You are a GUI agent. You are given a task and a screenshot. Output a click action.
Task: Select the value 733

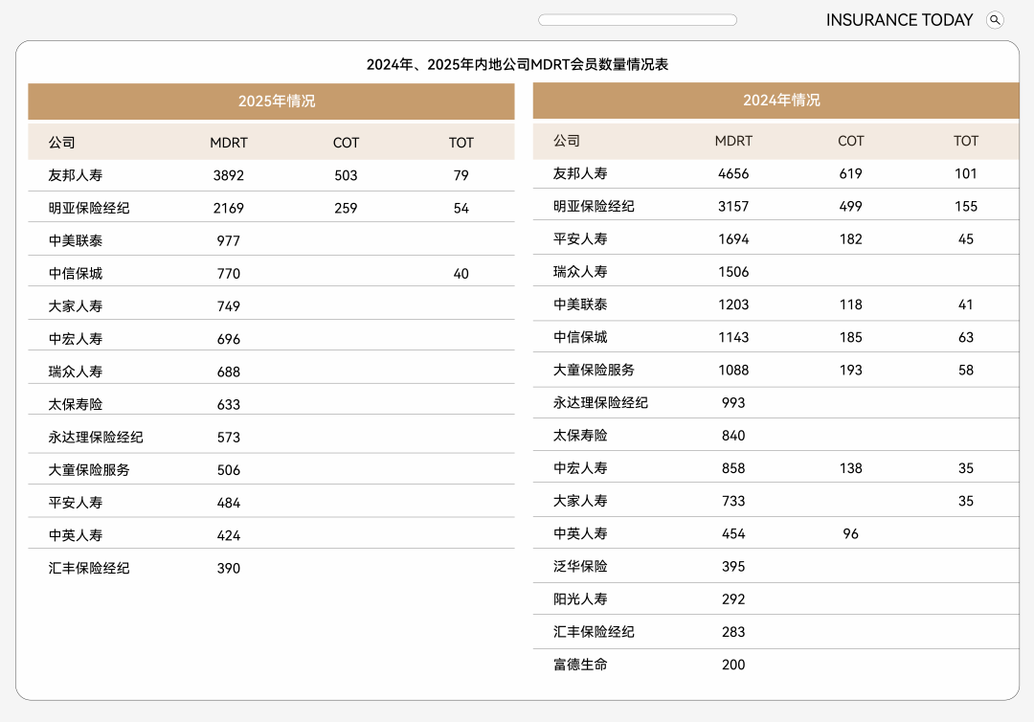[733, 501]
